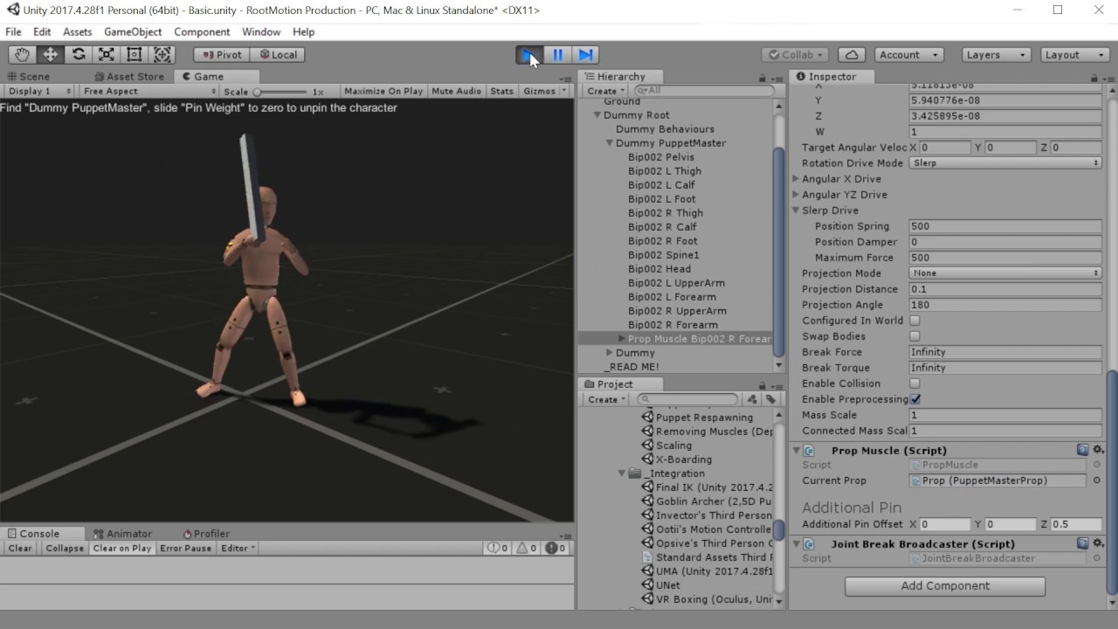Select the Rotate tool in the toolbar
1118x629 pixels.
[x=79, y=54]
